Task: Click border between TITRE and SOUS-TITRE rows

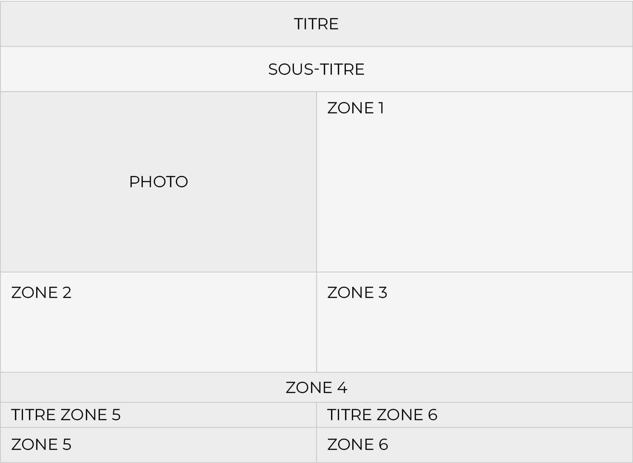Action: click(316, 46)
